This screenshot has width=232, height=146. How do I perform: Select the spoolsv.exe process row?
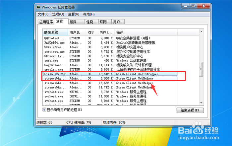(110, 69)
